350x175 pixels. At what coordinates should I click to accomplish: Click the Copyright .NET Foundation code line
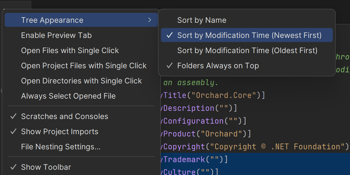coord(254,146)
